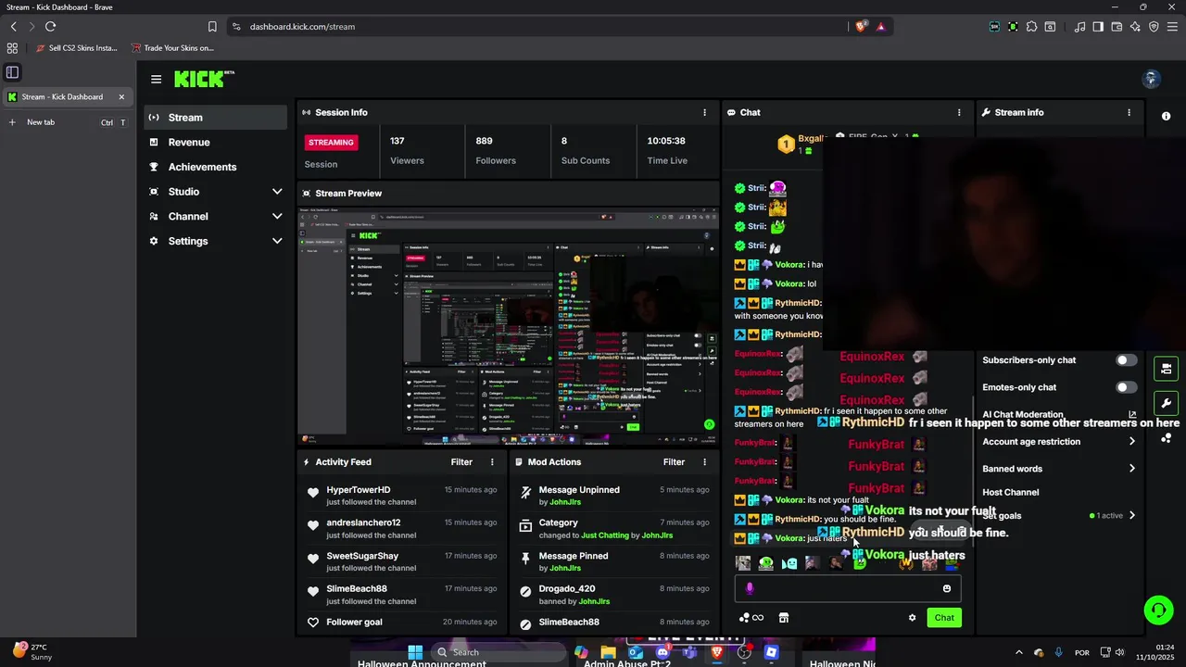Open Brave Shields lion icon

tap(862, 27)
